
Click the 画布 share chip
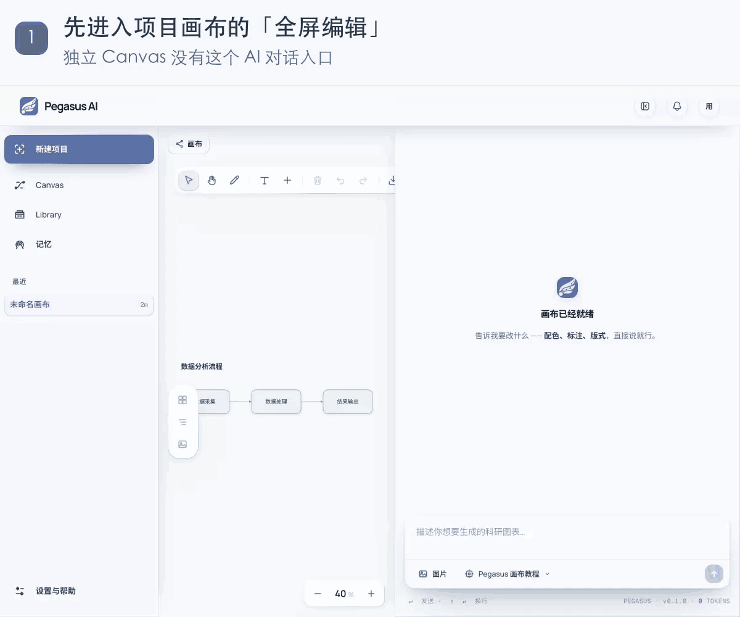(189, 144)
